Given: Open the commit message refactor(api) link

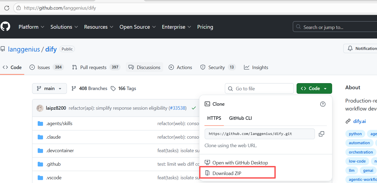Looking at the screenshot, I should (x=118, y=108).
